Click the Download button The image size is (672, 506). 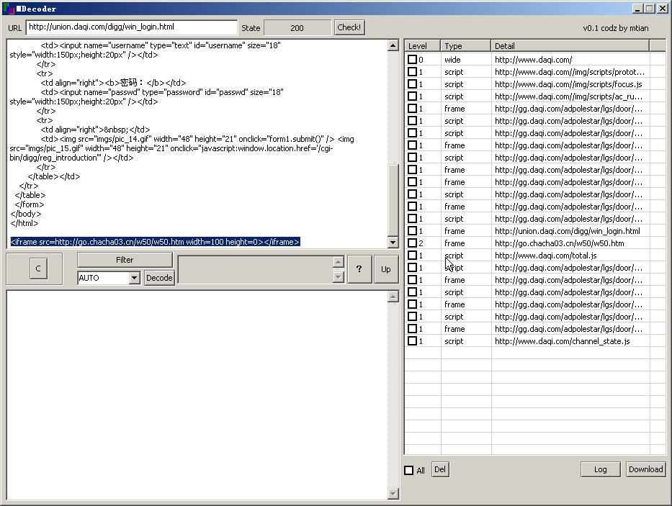click(x=645, y=469)
